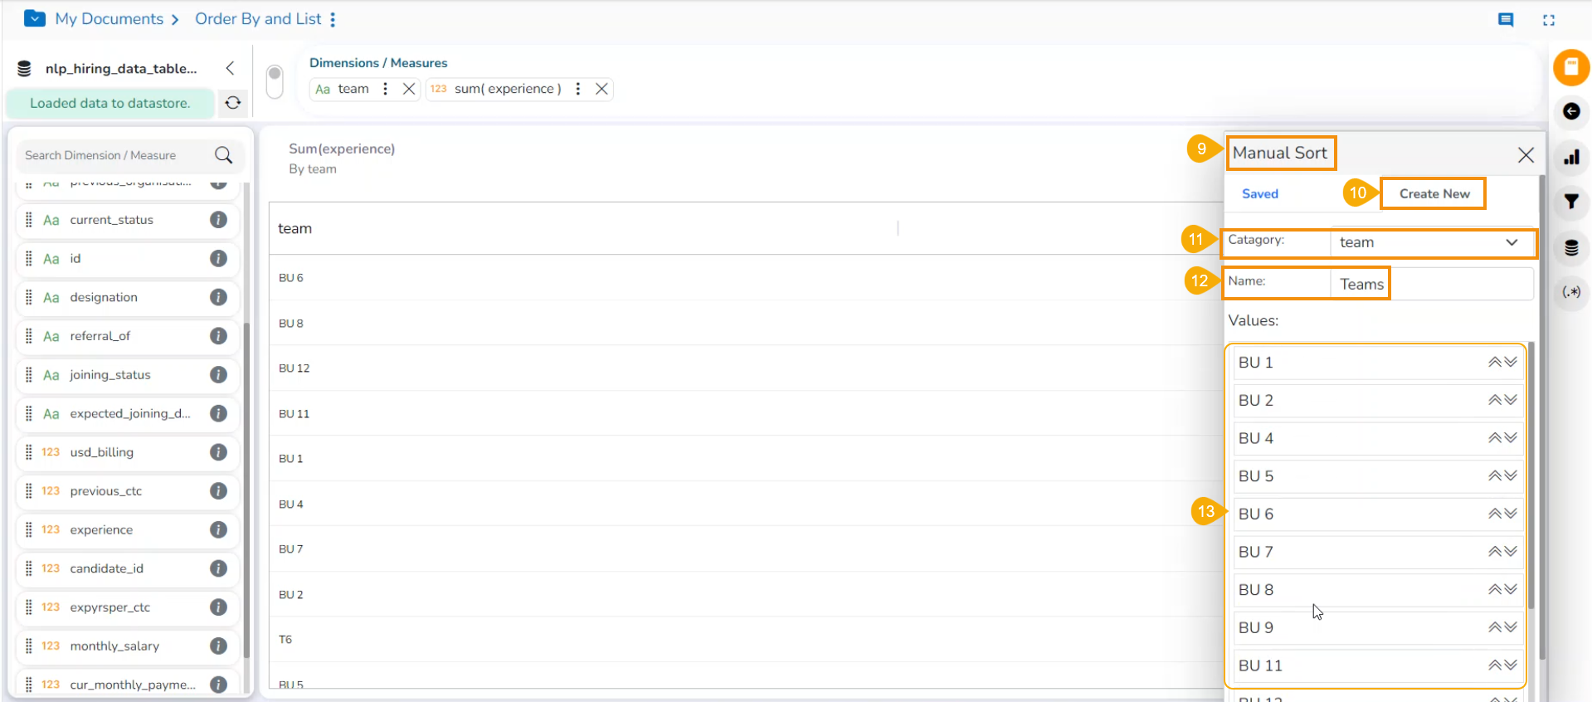Click the search magnifier icon
Image resolution: width=1592 pixels, height=702 pixels.
224,155
